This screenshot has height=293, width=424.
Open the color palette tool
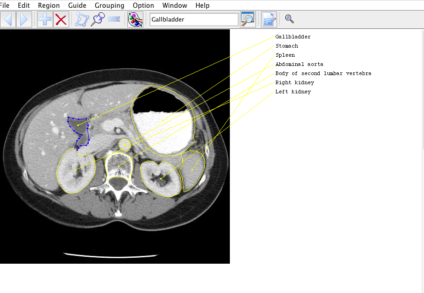(x=135, y=20)
